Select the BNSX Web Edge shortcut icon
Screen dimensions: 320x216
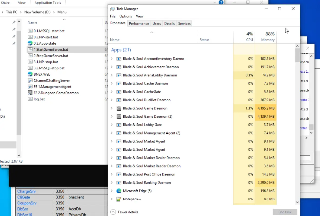tap(30, 74)
